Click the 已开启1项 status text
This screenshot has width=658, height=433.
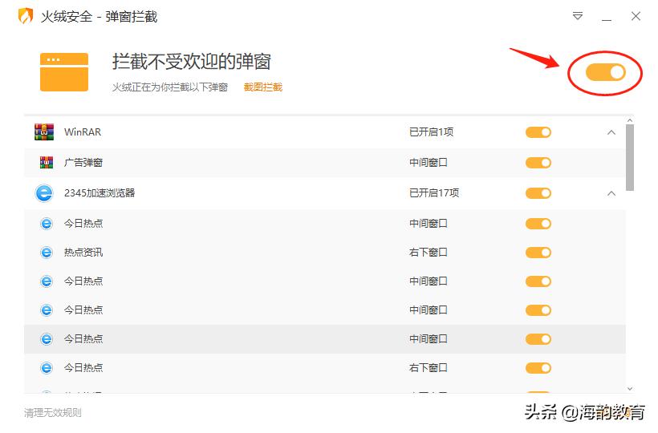(x=432, y=132)
